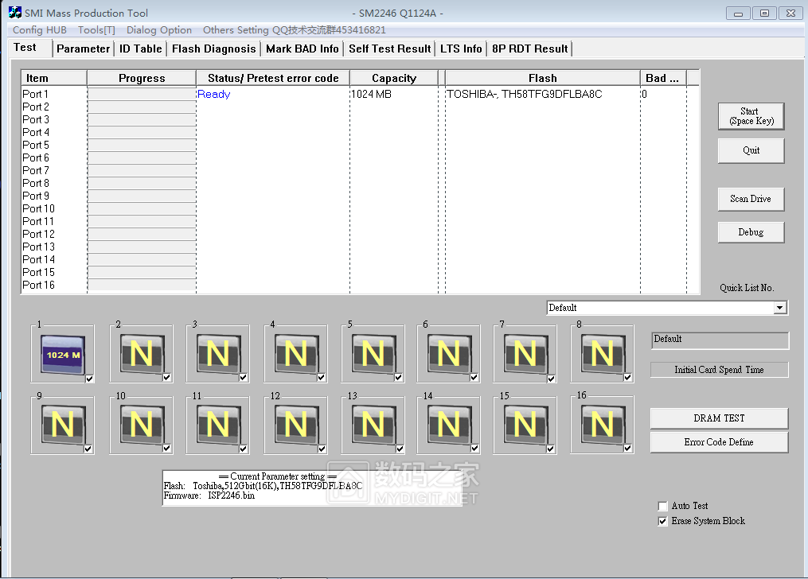
Task: Click the port 2 empty slot icon
Action: tap(141, 353)
